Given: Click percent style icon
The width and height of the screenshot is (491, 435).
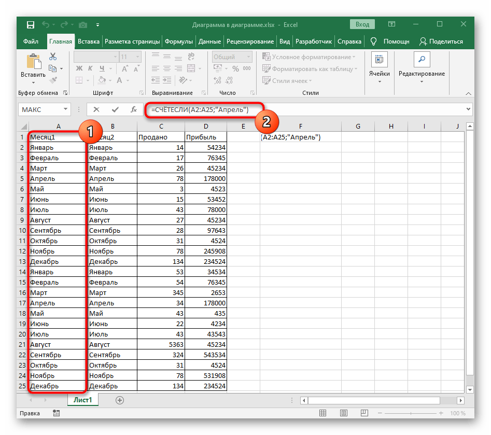Looking at the screenshot, I should [236, 68].
